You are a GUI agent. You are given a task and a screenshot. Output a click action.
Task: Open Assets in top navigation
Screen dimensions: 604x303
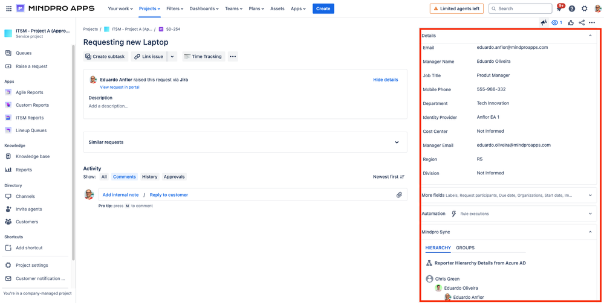click(278, 8)
